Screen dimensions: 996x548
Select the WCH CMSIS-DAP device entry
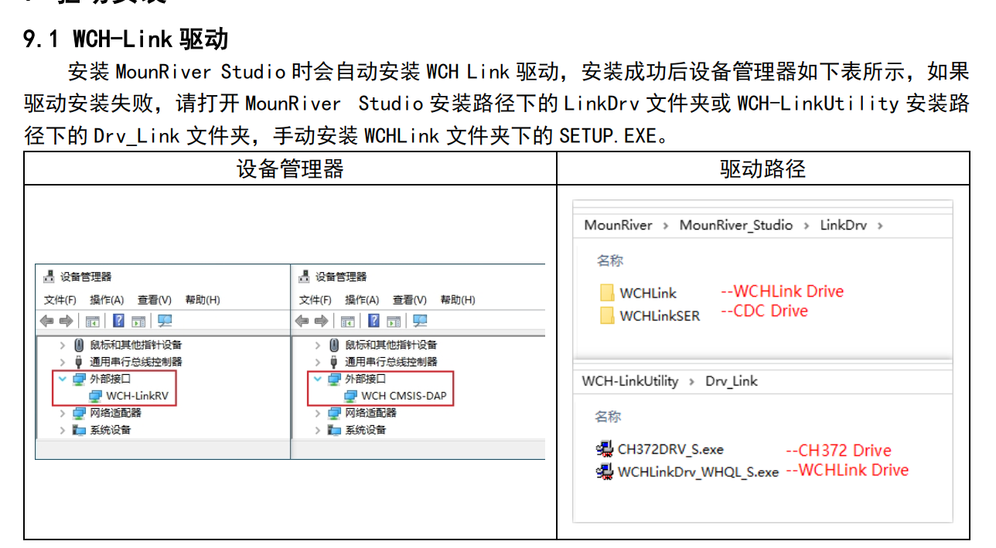403,396
